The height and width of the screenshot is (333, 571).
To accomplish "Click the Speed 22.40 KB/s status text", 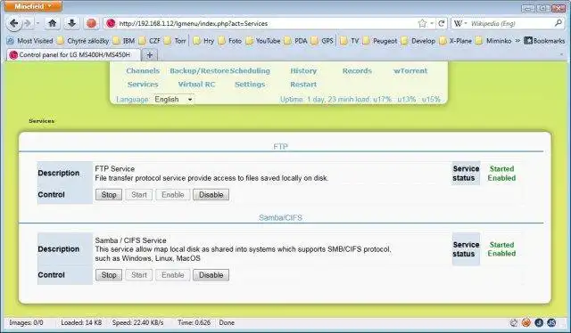I will point(137,322).
